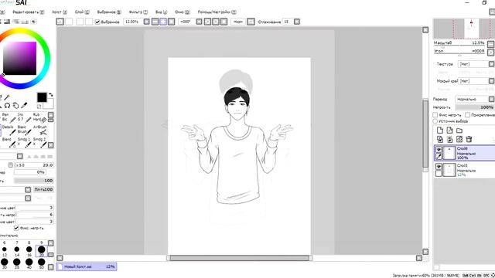This screenshot has height=278, width=495.
Task: Open the Слой menu
Action: tap(82, 12)
